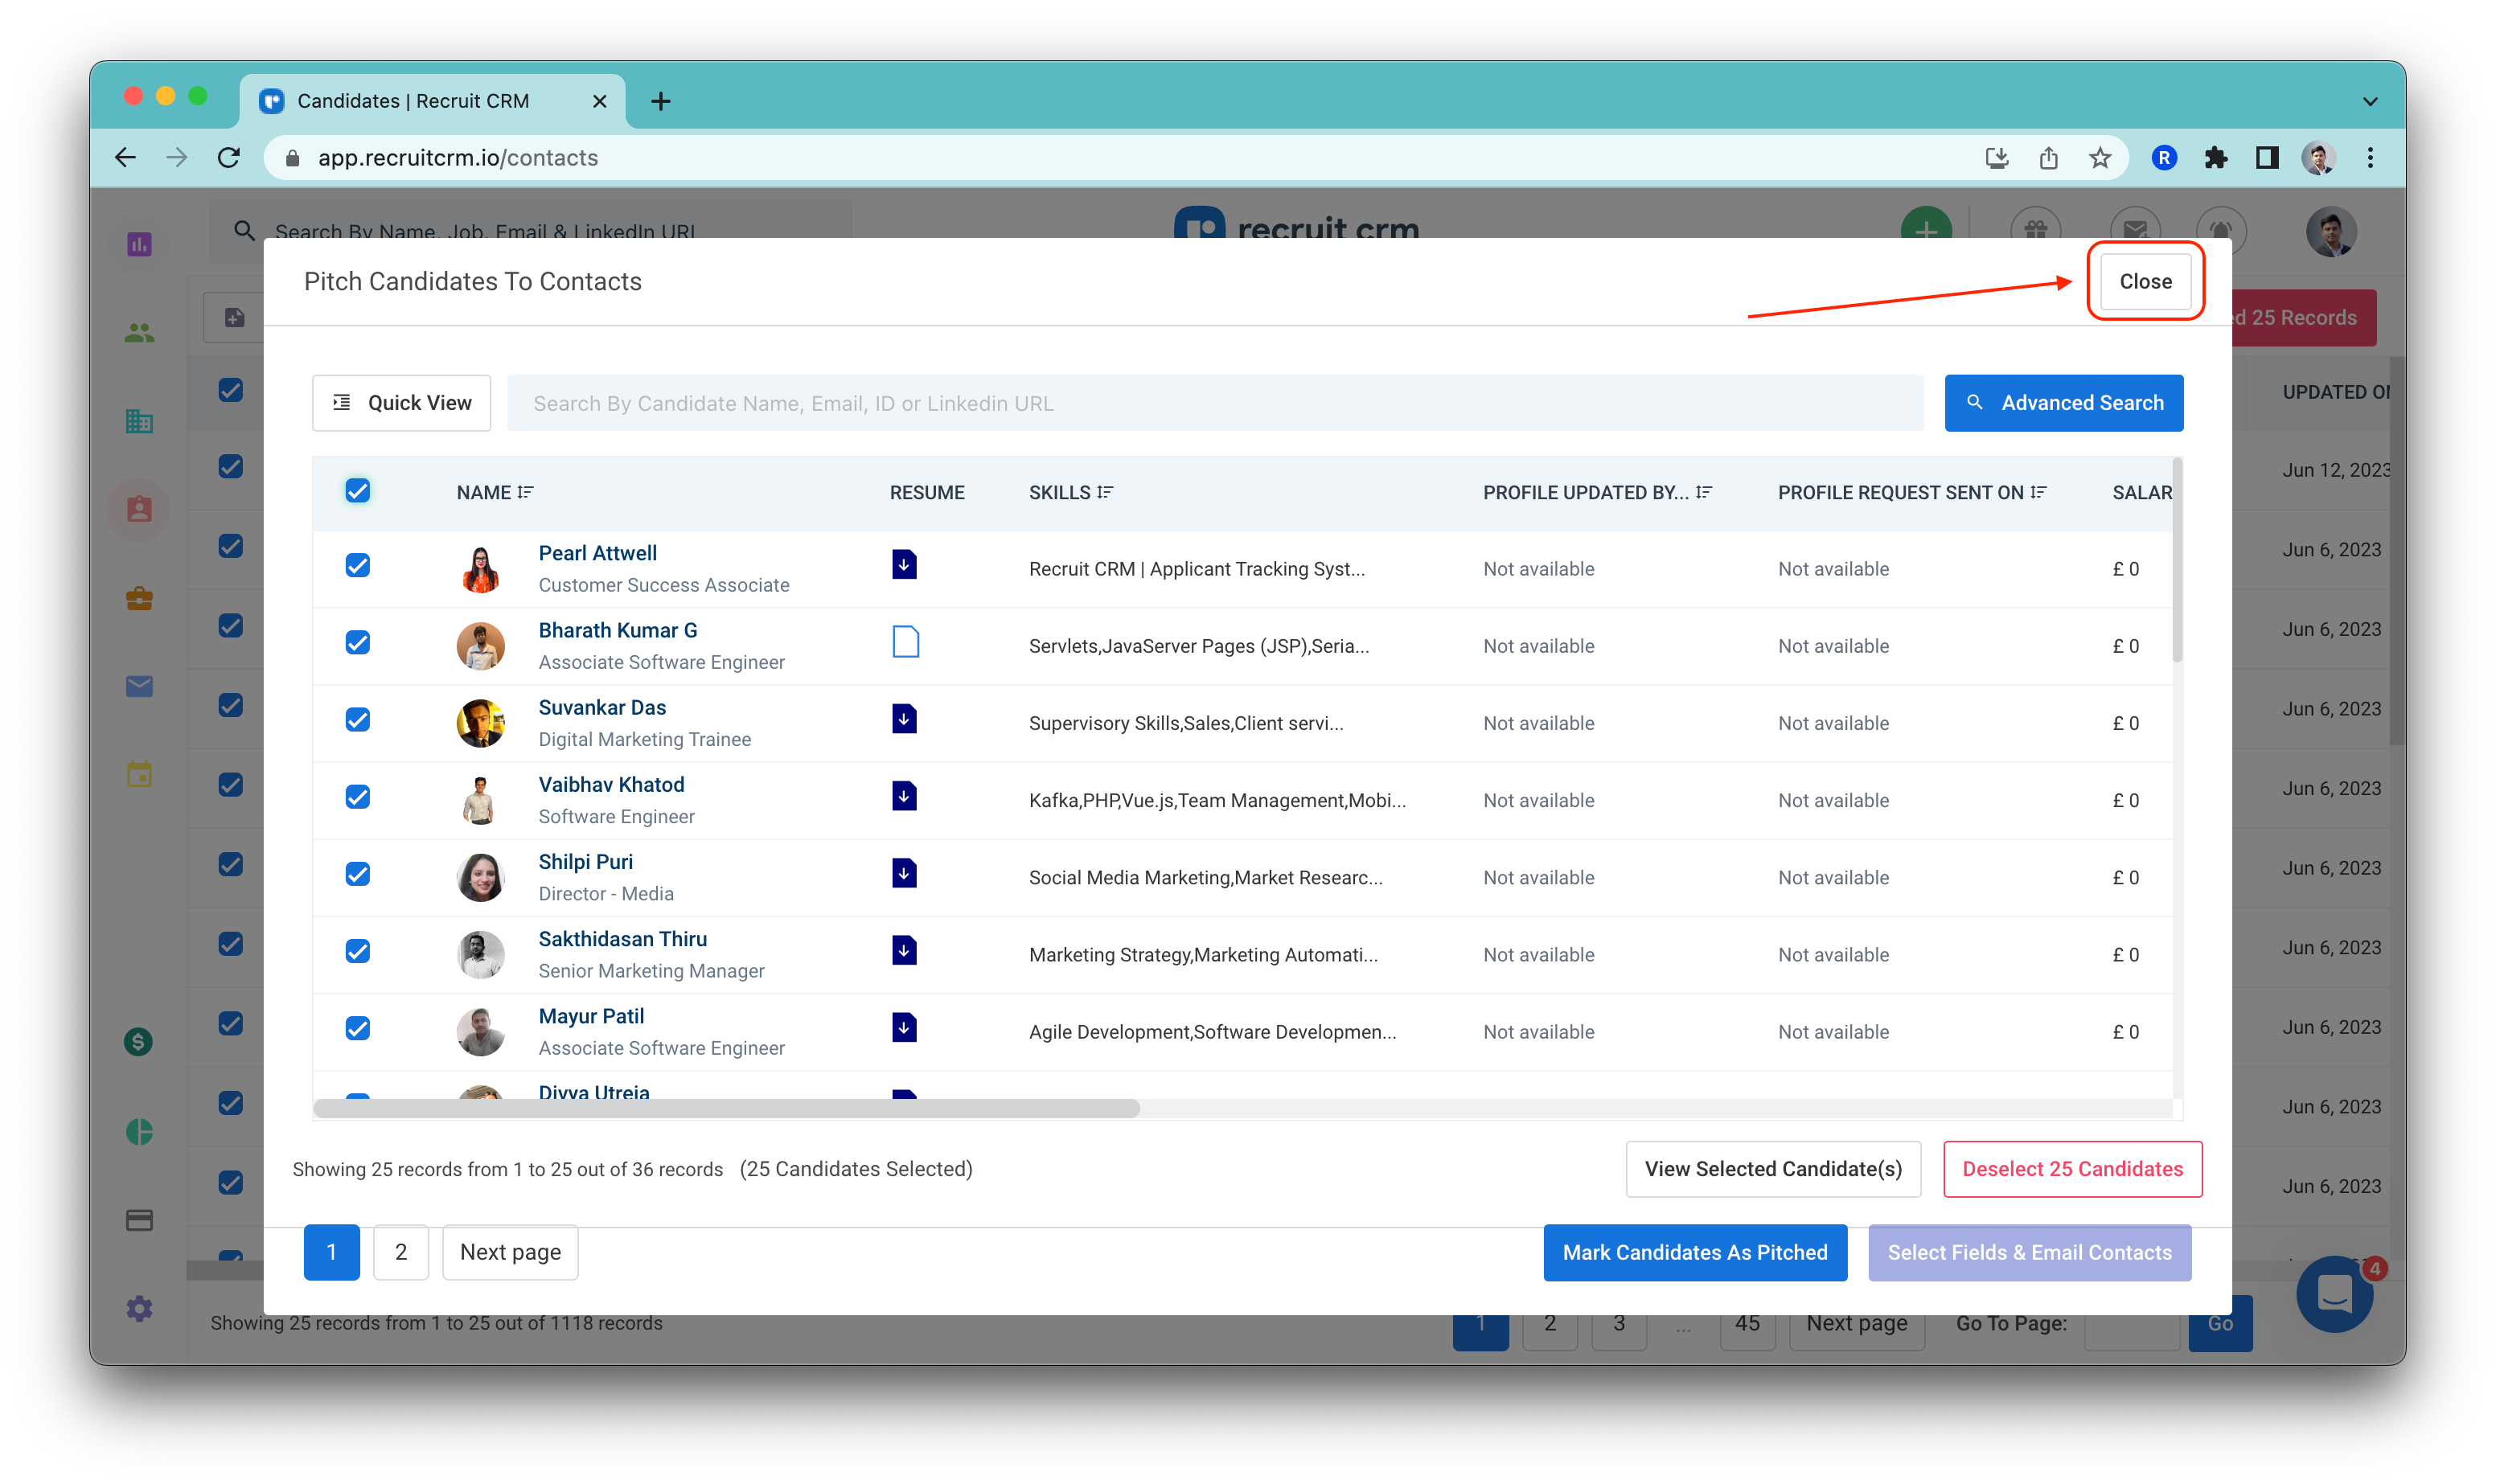2496x1484 pixels.
Task: Open Vaibhav Khatod's profile link
Action: tap(611, 784)
